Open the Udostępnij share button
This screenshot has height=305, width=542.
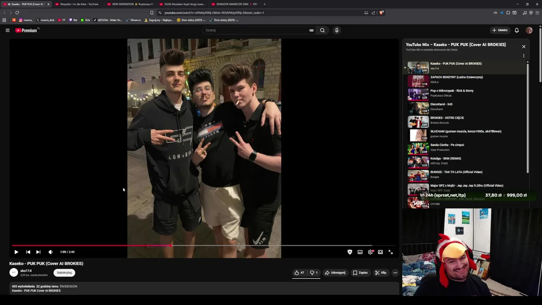(x=335, y=273)
